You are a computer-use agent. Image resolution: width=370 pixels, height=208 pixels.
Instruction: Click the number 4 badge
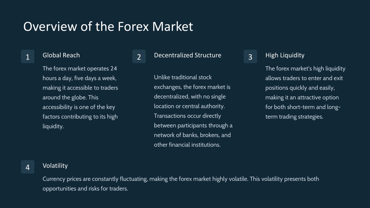click(x=27, y=167)
